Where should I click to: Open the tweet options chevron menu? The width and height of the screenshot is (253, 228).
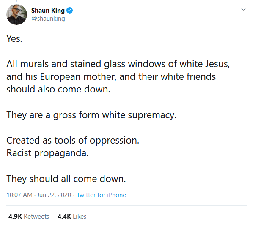[x=243, y=9]
